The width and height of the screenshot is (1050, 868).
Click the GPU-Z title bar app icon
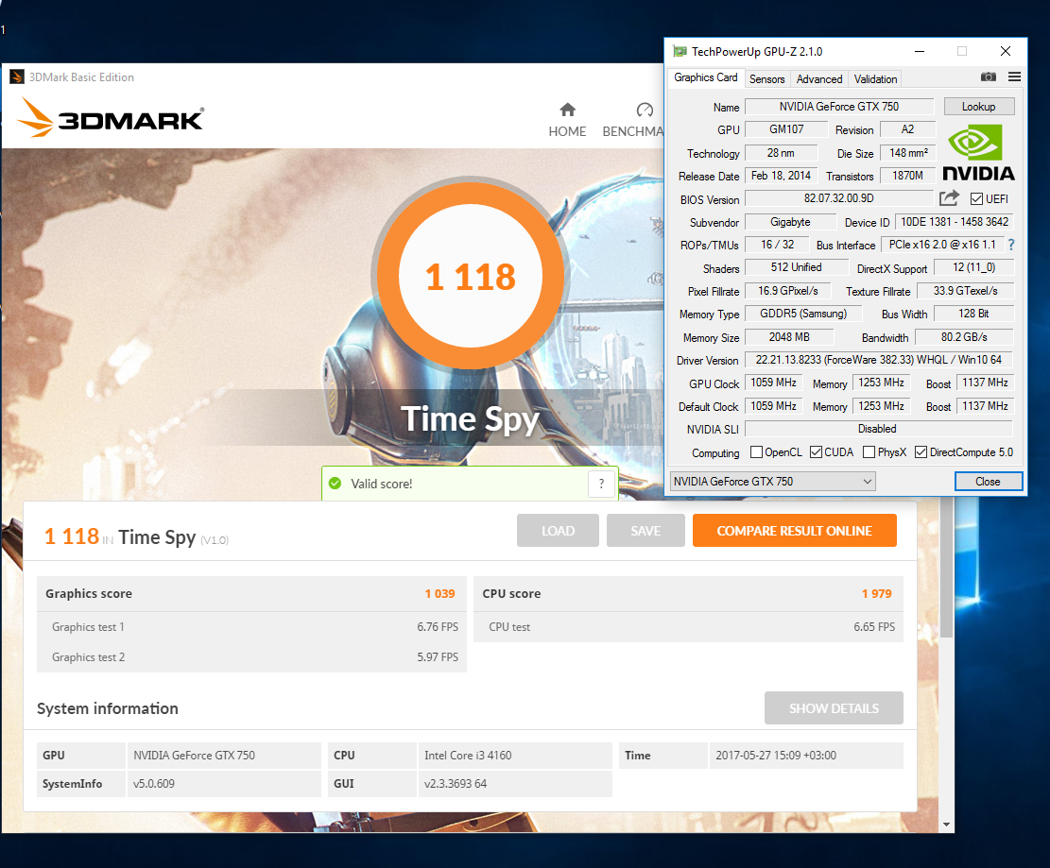pos(680,52)
